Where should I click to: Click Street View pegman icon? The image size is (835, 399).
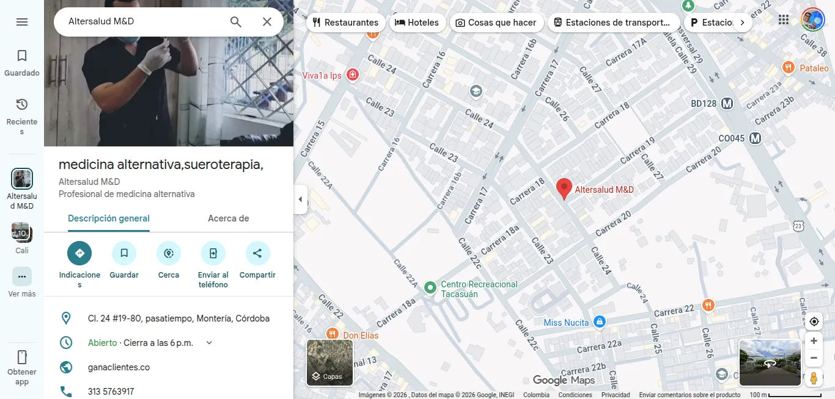click(814, 378)
